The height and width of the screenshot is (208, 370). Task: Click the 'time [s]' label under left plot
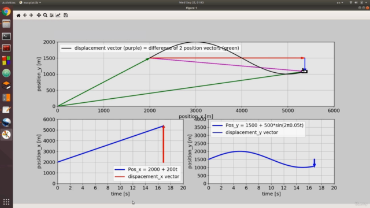coord(120,194)
